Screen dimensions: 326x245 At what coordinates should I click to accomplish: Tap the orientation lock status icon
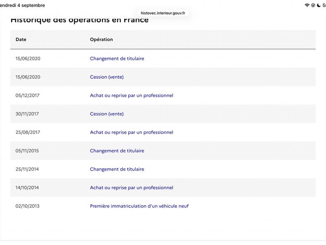tap(313, 5)
